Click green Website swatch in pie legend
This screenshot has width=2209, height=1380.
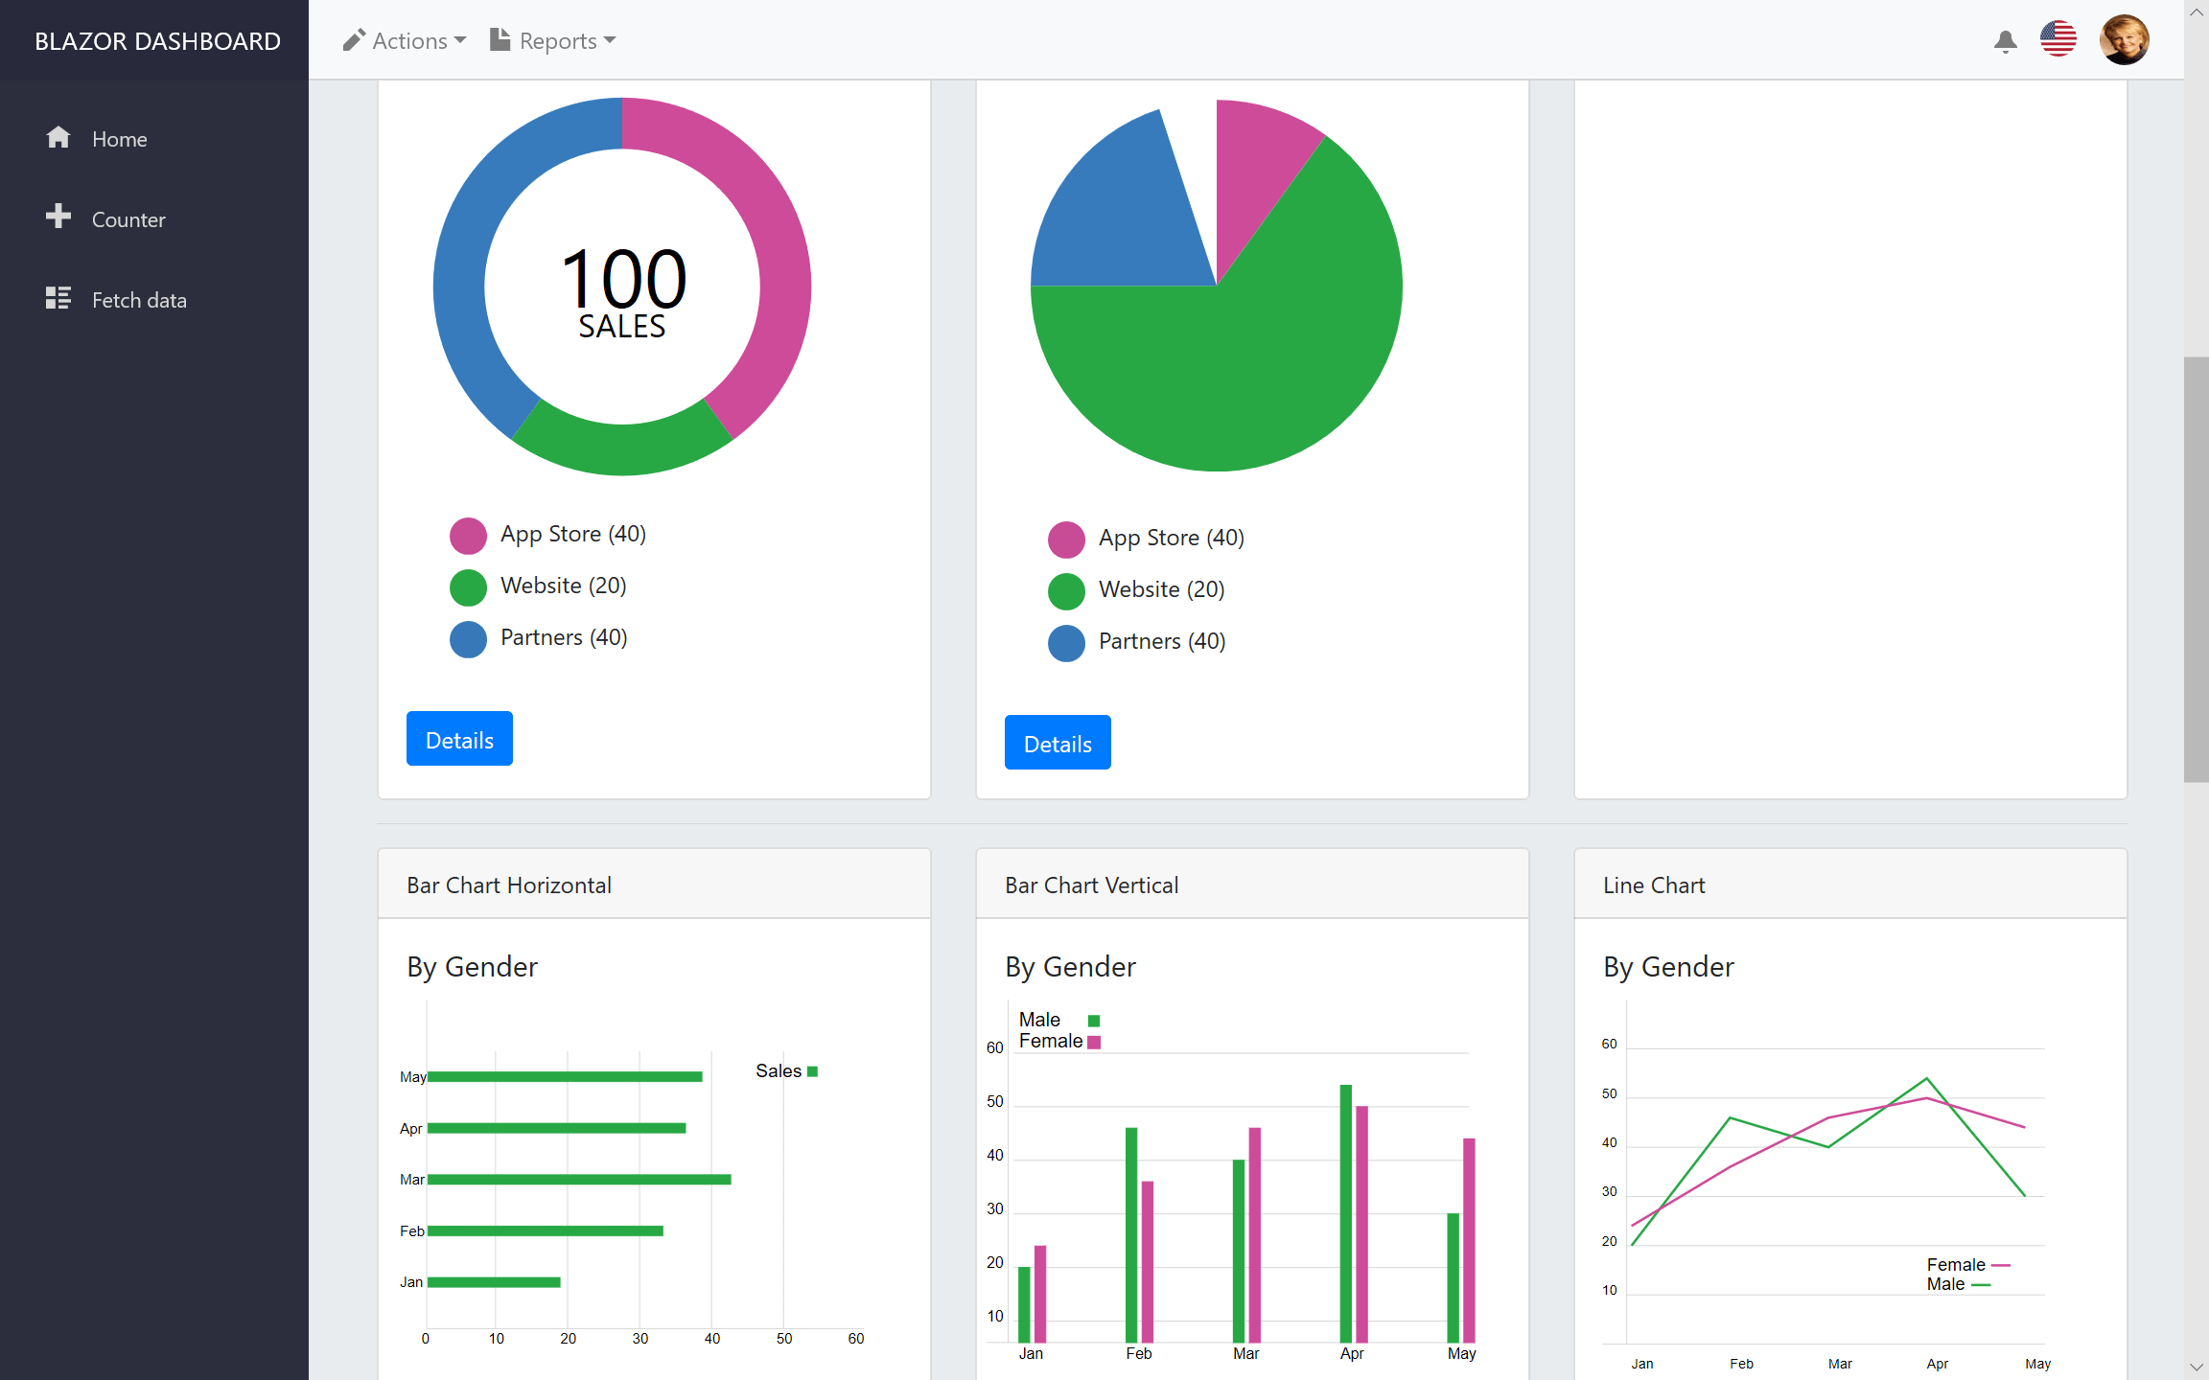tap(1066, 590)
